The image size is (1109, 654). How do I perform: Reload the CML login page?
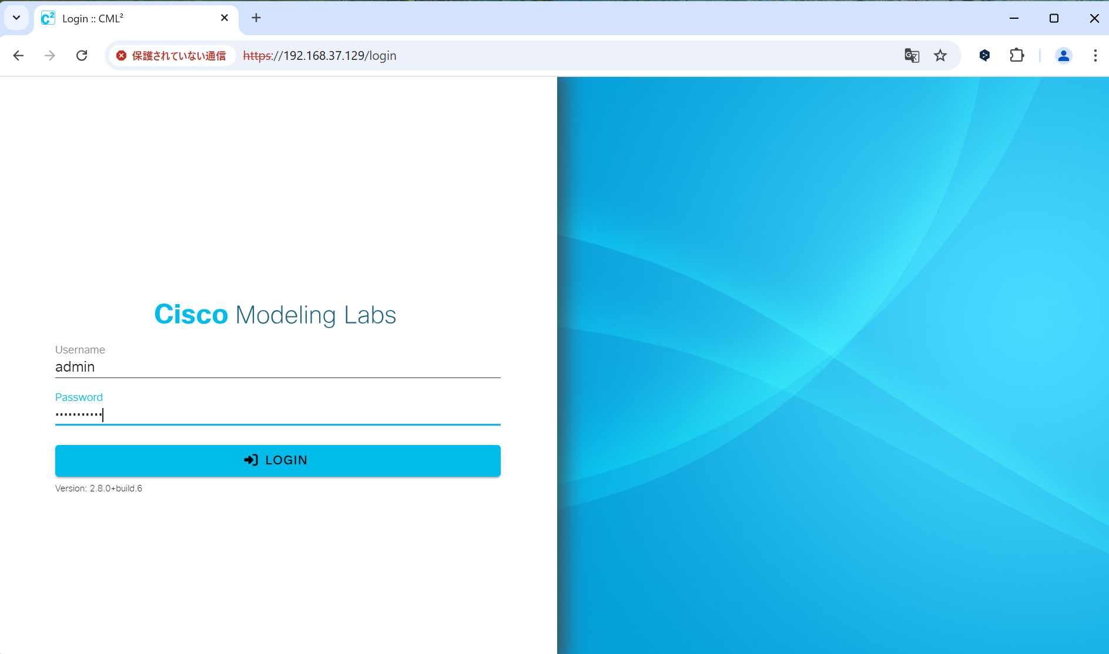[x=82, y=56]
